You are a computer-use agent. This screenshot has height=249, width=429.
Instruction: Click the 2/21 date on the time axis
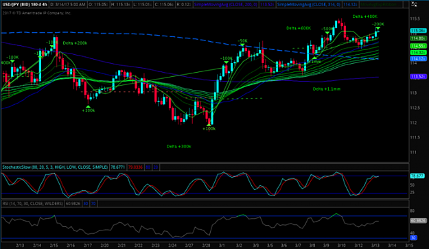click(121, 246)
